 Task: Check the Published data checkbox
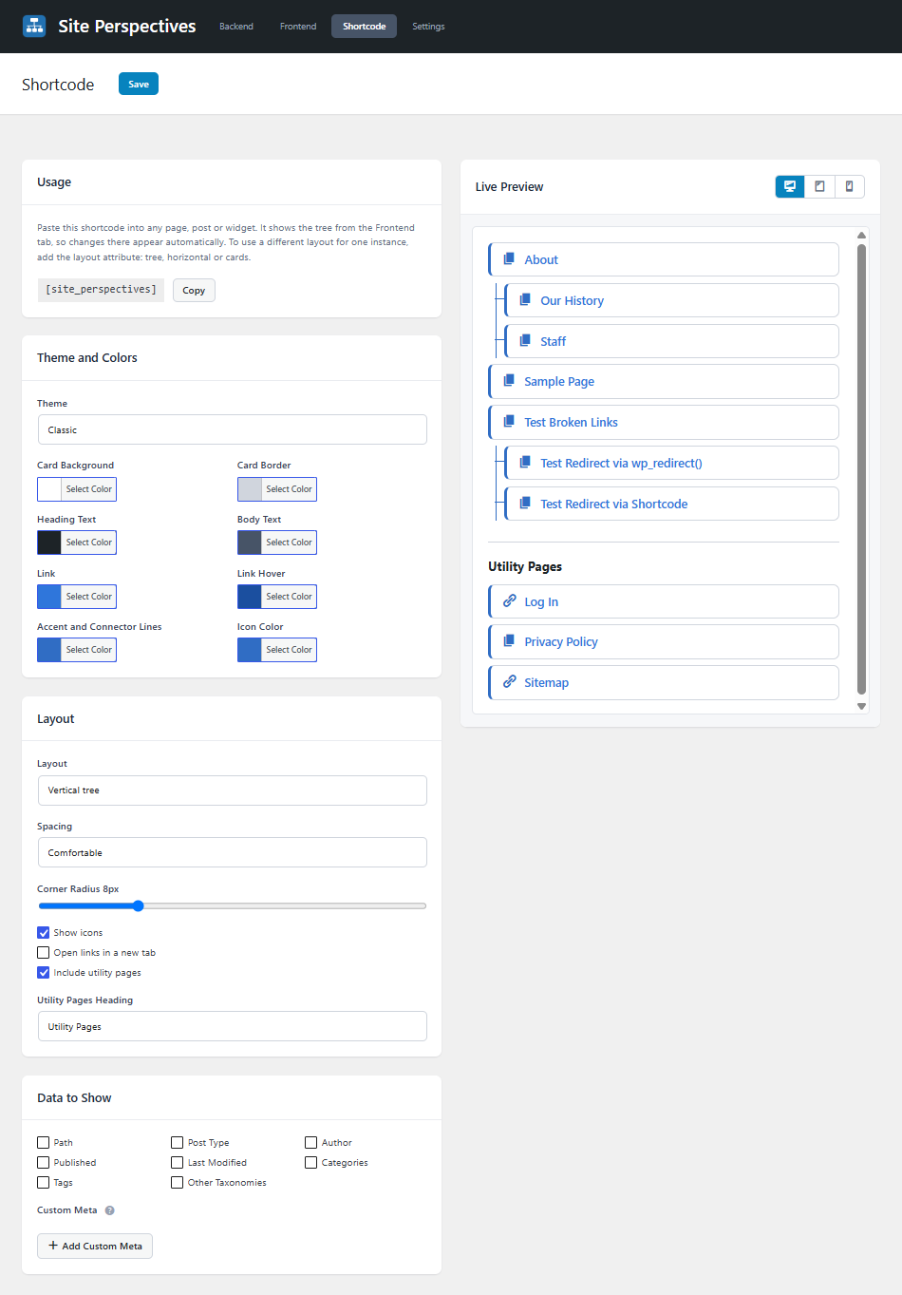(x=43, y=1163)
